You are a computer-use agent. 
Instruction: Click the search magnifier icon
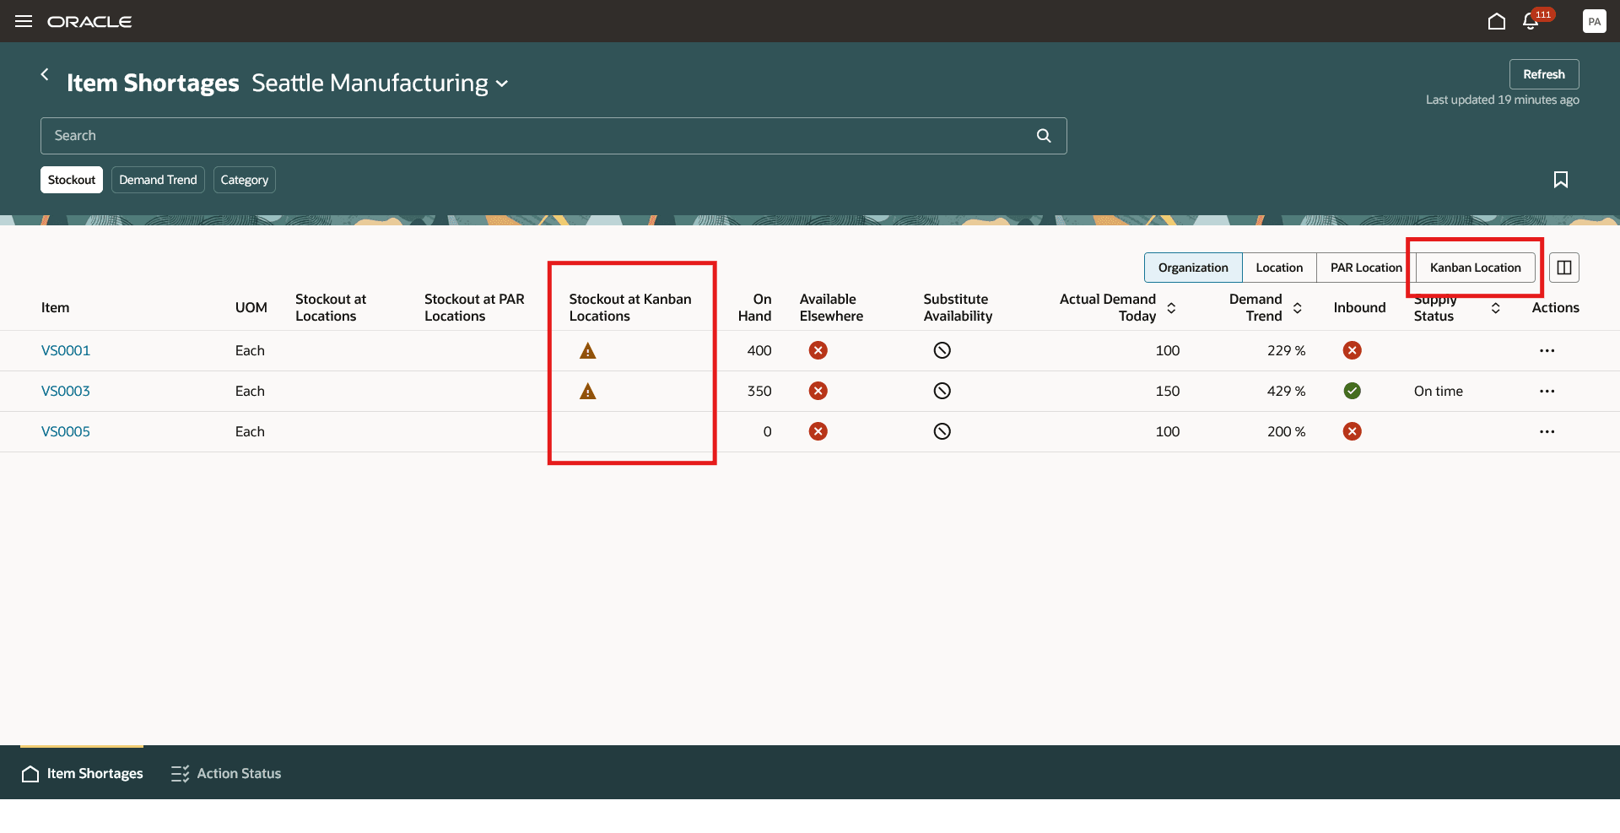pyautogui.click(x=1043, y=136)
